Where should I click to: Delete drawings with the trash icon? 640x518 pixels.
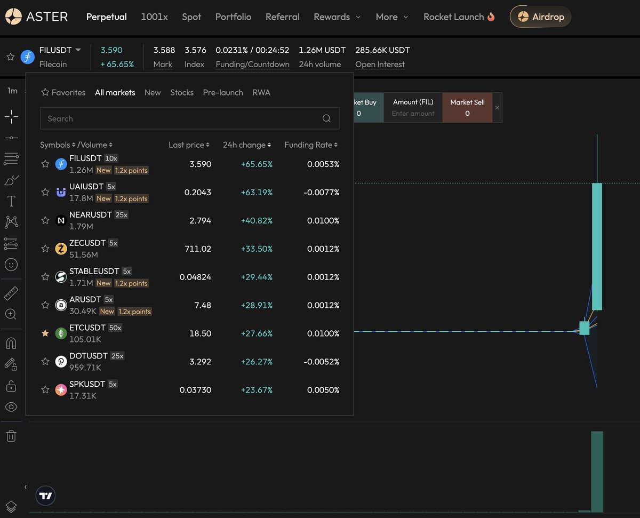click(11, 436)
